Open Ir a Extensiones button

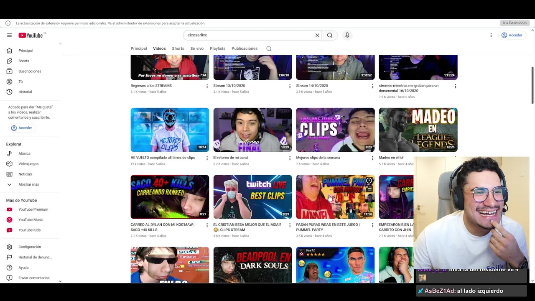pyautogui.click(x=515, y=23)
